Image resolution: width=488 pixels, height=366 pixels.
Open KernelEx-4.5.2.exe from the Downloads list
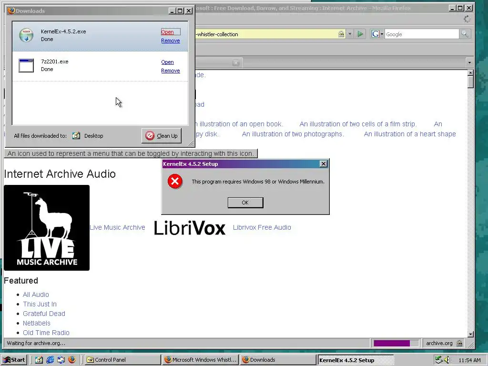(x=167, y=32)
